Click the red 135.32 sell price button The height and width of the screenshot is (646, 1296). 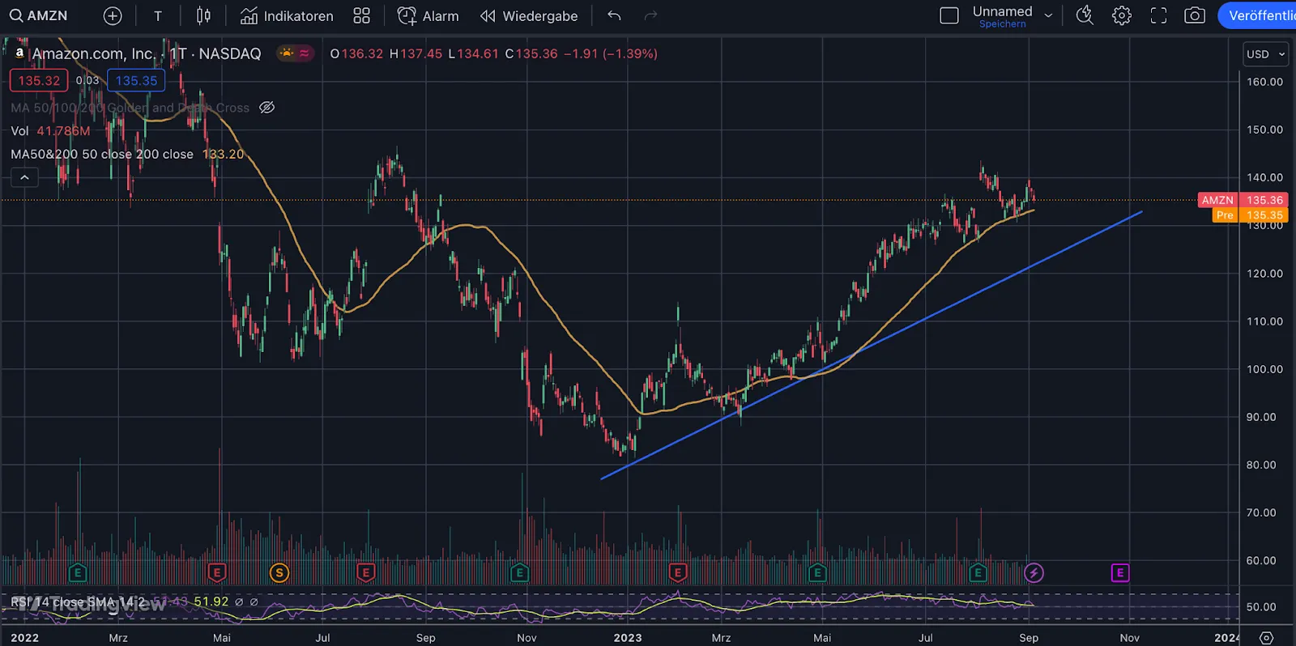coord(39,80)
